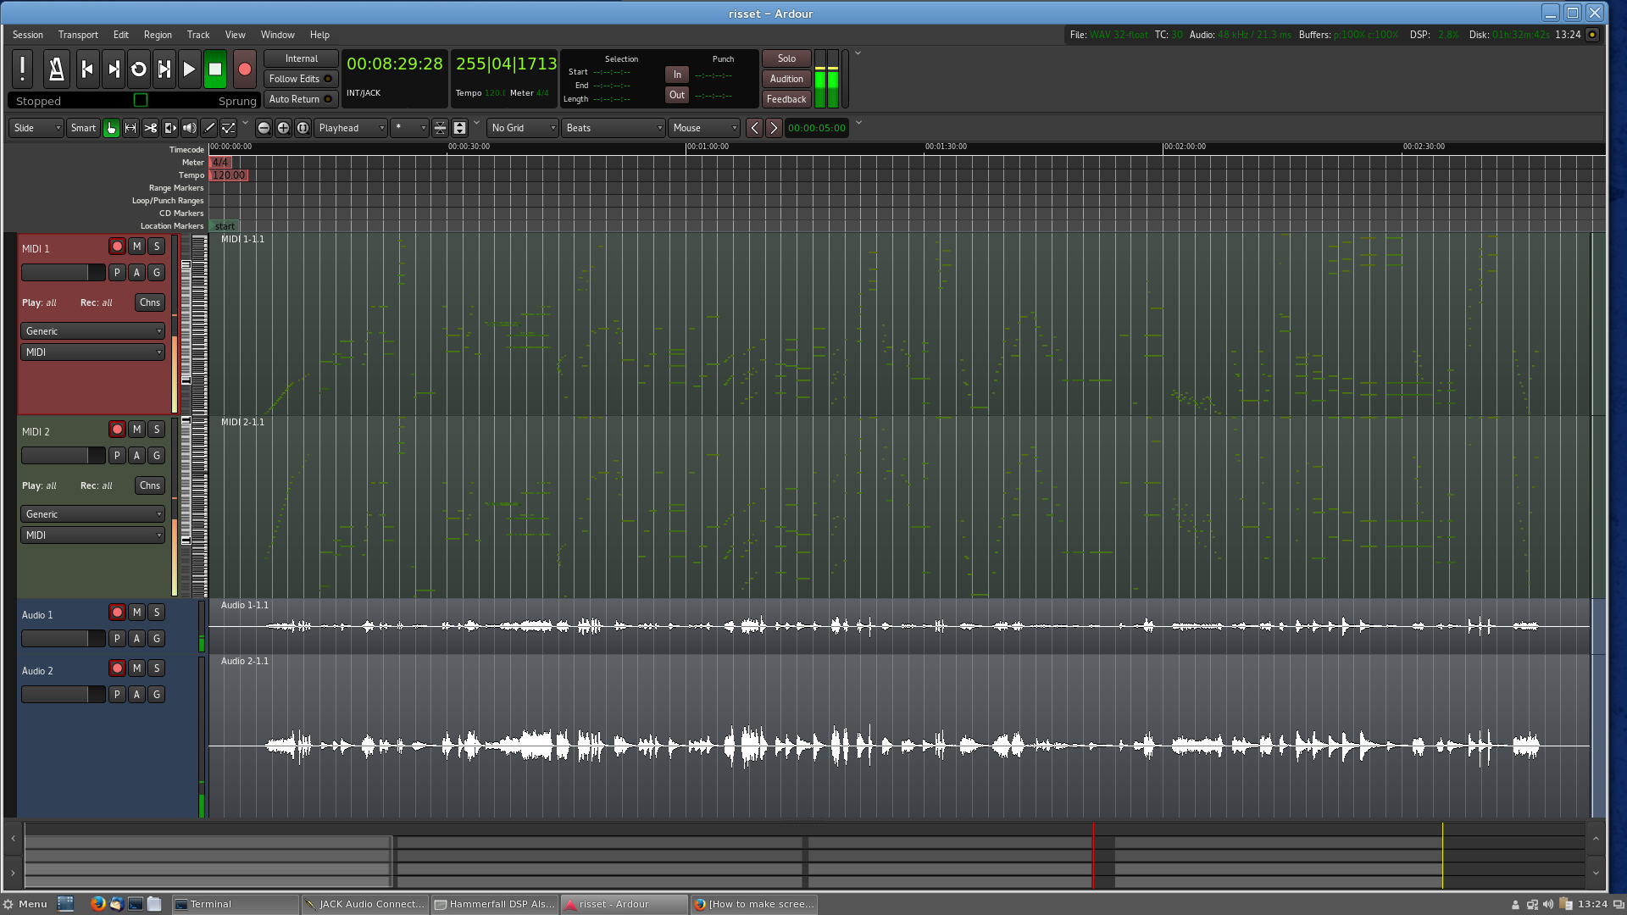Click the Chns button on MIDI 2
Viewport: 1627px width, 915px height.
[x=149, y=485]
